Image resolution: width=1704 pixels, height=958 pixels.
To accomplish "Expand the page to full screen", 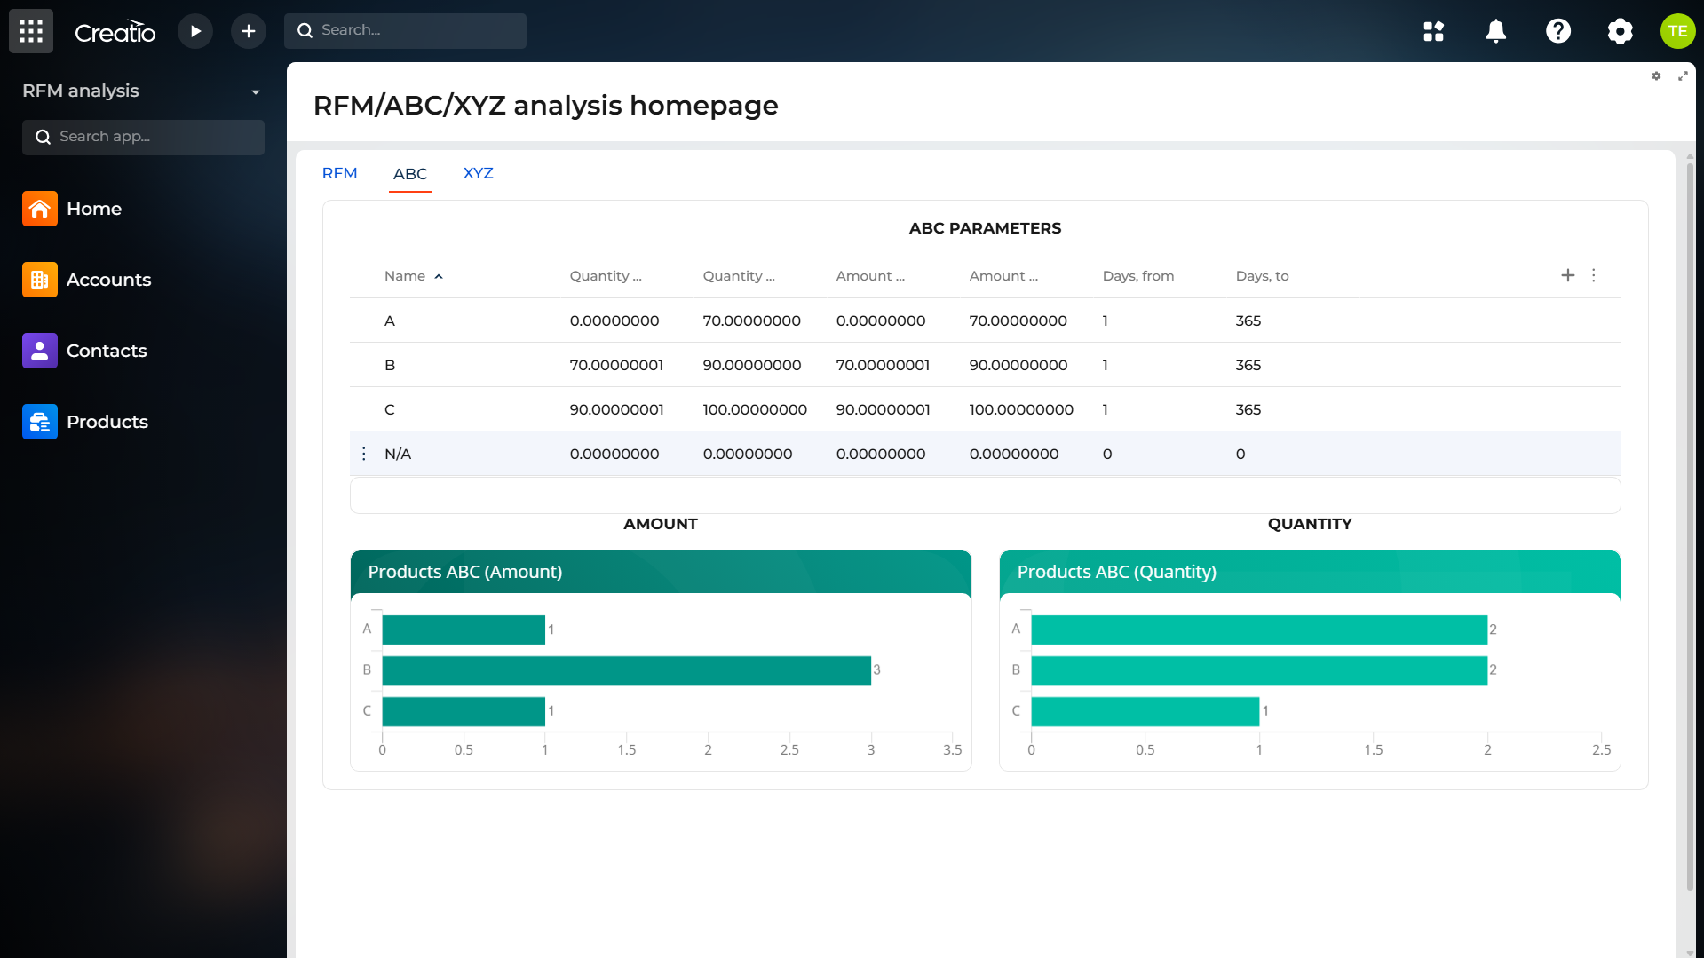I will click(1682, 76).
